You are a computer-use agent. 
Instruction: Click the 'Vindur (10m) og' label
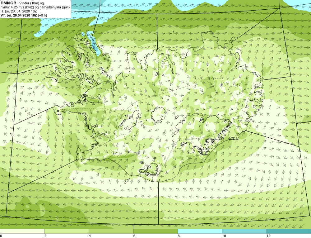[32, 3]
